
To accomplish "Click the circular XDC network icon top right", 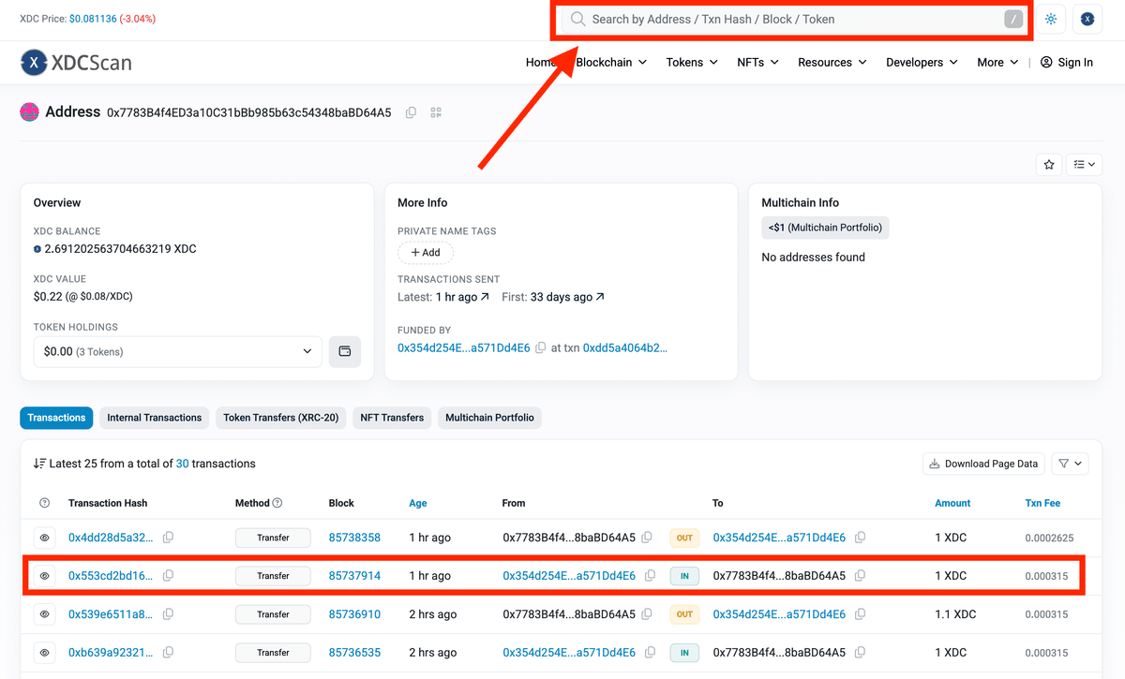I will [1087, 19].
